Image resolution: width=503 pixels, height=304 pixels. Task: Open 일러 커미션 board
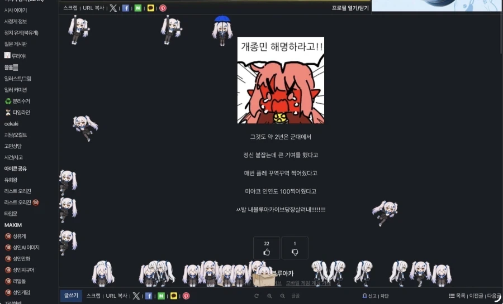pyautogui.click(x=16, y=90)
